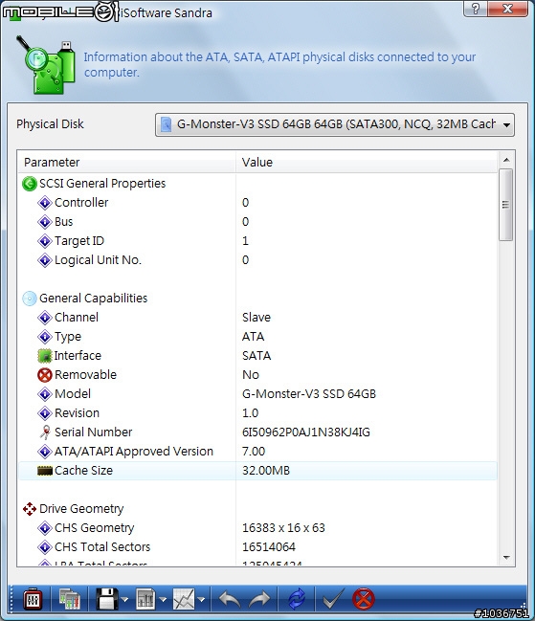Screen dimensions: 535x621
Task: Click the red cancel icon
Action: [363, 599]
